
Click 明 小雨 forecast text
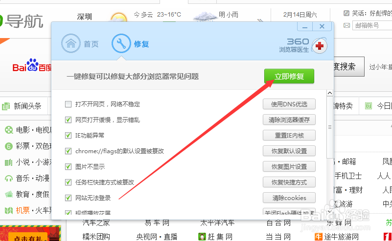pyautogui.click(x=228, y=15)
